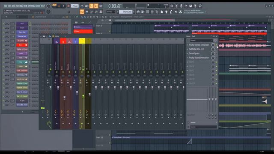Image resolution: width=274 pixels, height=154 pixels.
Task: Open the VIEW menu
Action: pyautogui.click(x=25, y=6)
